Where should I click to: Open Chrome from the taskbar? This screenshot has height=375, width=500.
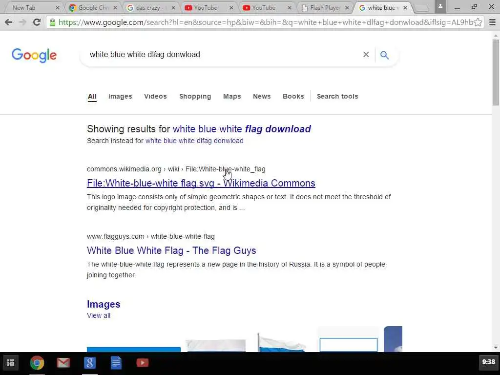click(x=37, y=363)
